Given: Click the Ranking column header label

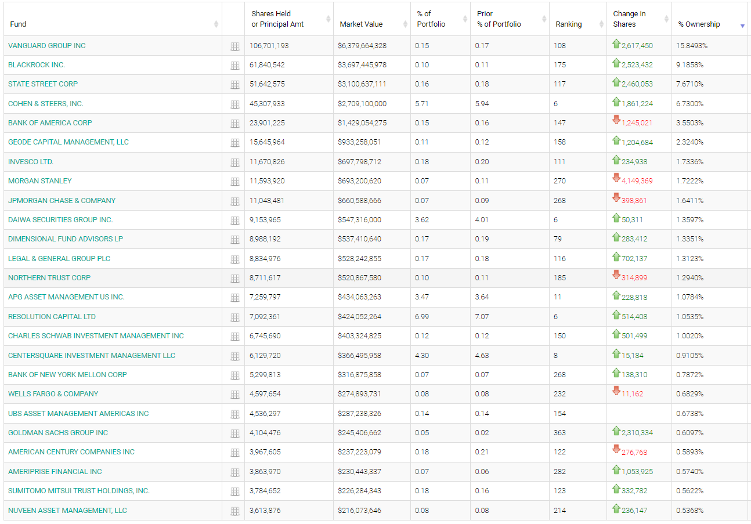Looking at the screenshot, I should (x=569, y=24).
